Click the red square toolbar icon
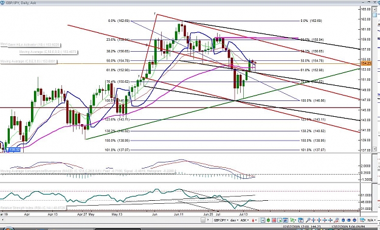380x230 pixels. [x=274, y=220]
